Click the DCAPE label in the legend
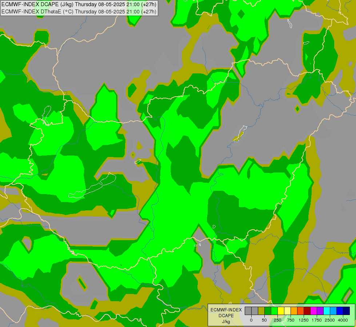356x327 pixels. click(x=226, y=316)
